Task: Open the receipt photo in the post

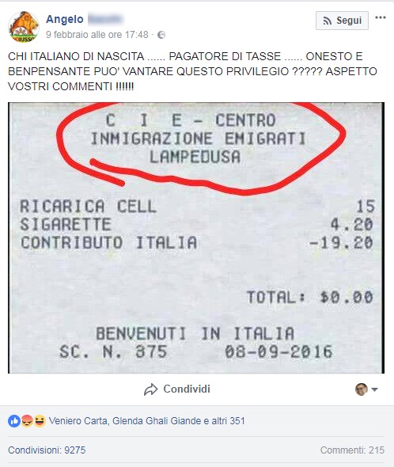Action: coord(196,237)
